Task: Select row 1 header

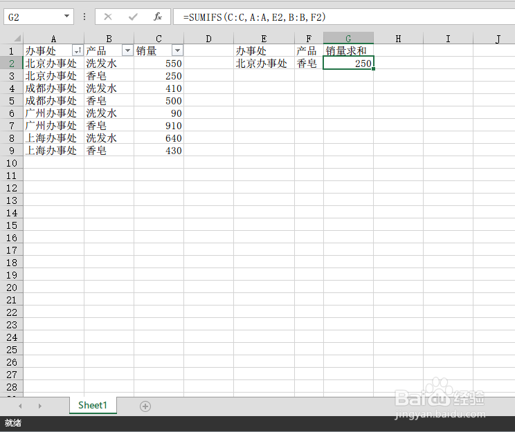Action: 12,50
